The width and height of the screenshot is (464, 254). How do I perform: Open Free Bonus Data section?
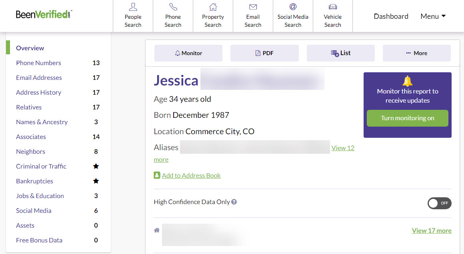pos(39,240)
